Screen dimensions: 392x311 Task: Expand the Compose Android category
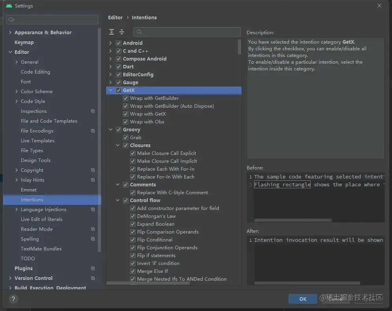[x=110, y=59]
